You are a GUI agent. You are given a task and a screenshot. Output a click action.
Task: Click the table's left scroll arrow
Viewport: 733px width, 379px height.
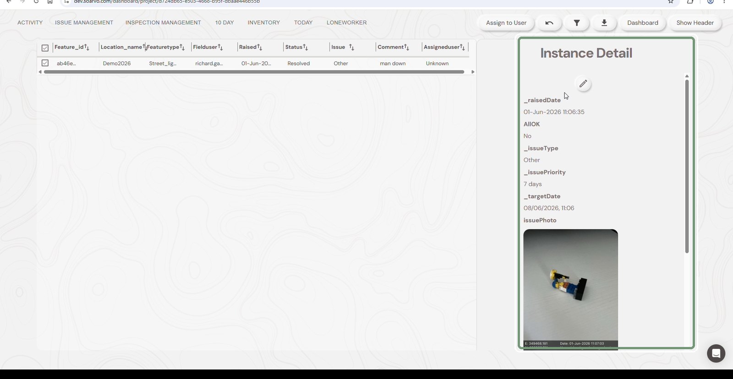(40, 72)
